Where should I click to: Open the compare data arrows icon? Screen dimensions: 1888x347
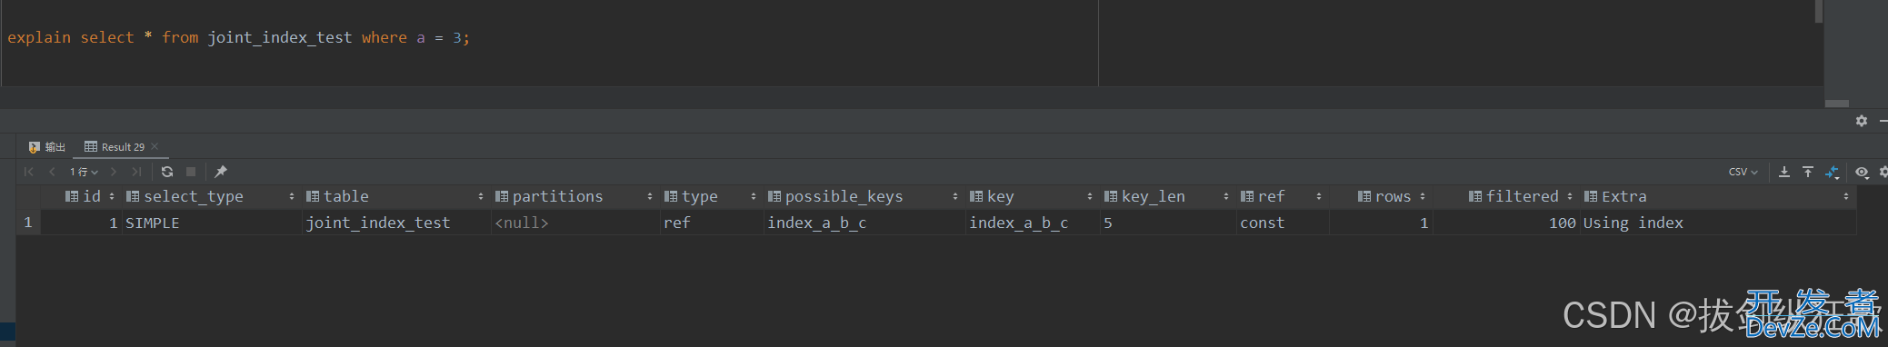coord(1833,172)
